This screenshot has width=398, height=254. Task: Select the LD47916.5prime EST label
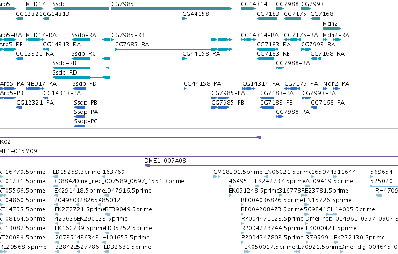[x=128, y=191]
